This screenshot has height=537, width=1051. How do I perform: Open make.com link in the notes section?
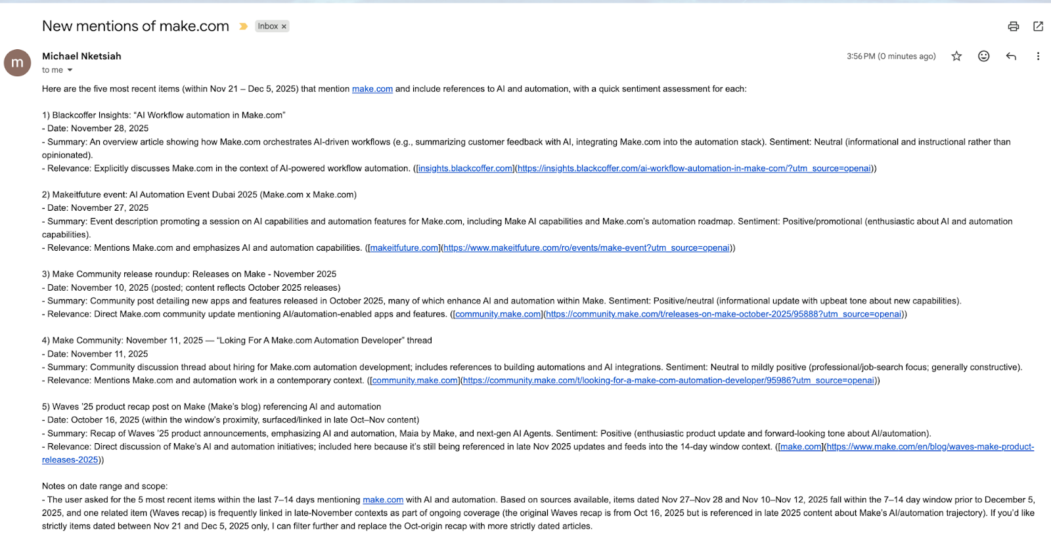383,500
